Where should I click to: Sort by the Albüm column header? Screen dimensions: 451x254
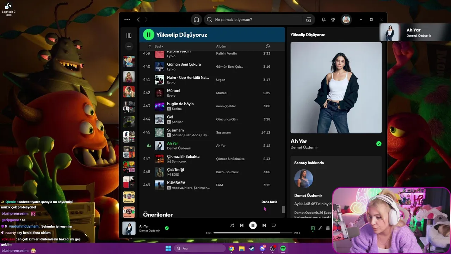pyautogui.click(x=221, y=46)
